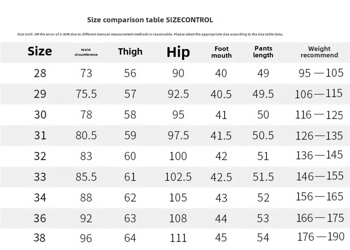
Task: Click the "Size" column header
Action: pyautogui.click(x=40, y=51)
